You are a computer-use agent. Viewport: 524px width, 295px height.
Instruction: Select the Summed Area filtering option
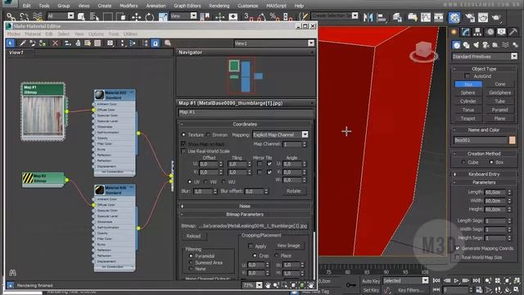pyautogui.click(x=191, y=262)
